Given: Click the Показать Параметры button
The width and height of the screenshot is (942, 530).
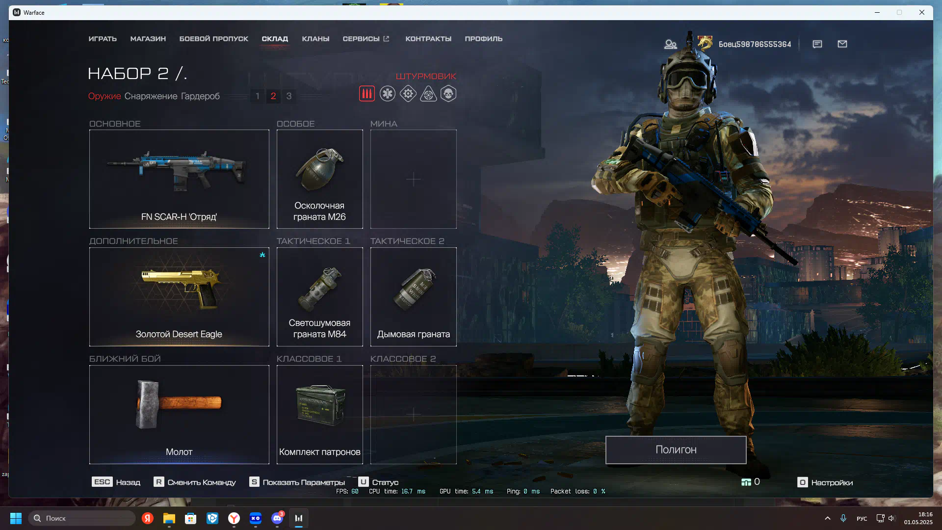Looking at the screenshot, I should tap(297, 482).
